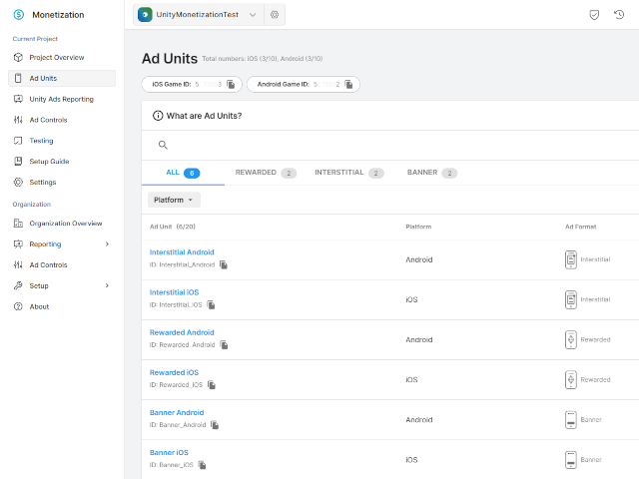The width and height of the screenshot is (639, 479).
Task: Click Banner format icon in Banner iOS row
Action: (571, 459)
